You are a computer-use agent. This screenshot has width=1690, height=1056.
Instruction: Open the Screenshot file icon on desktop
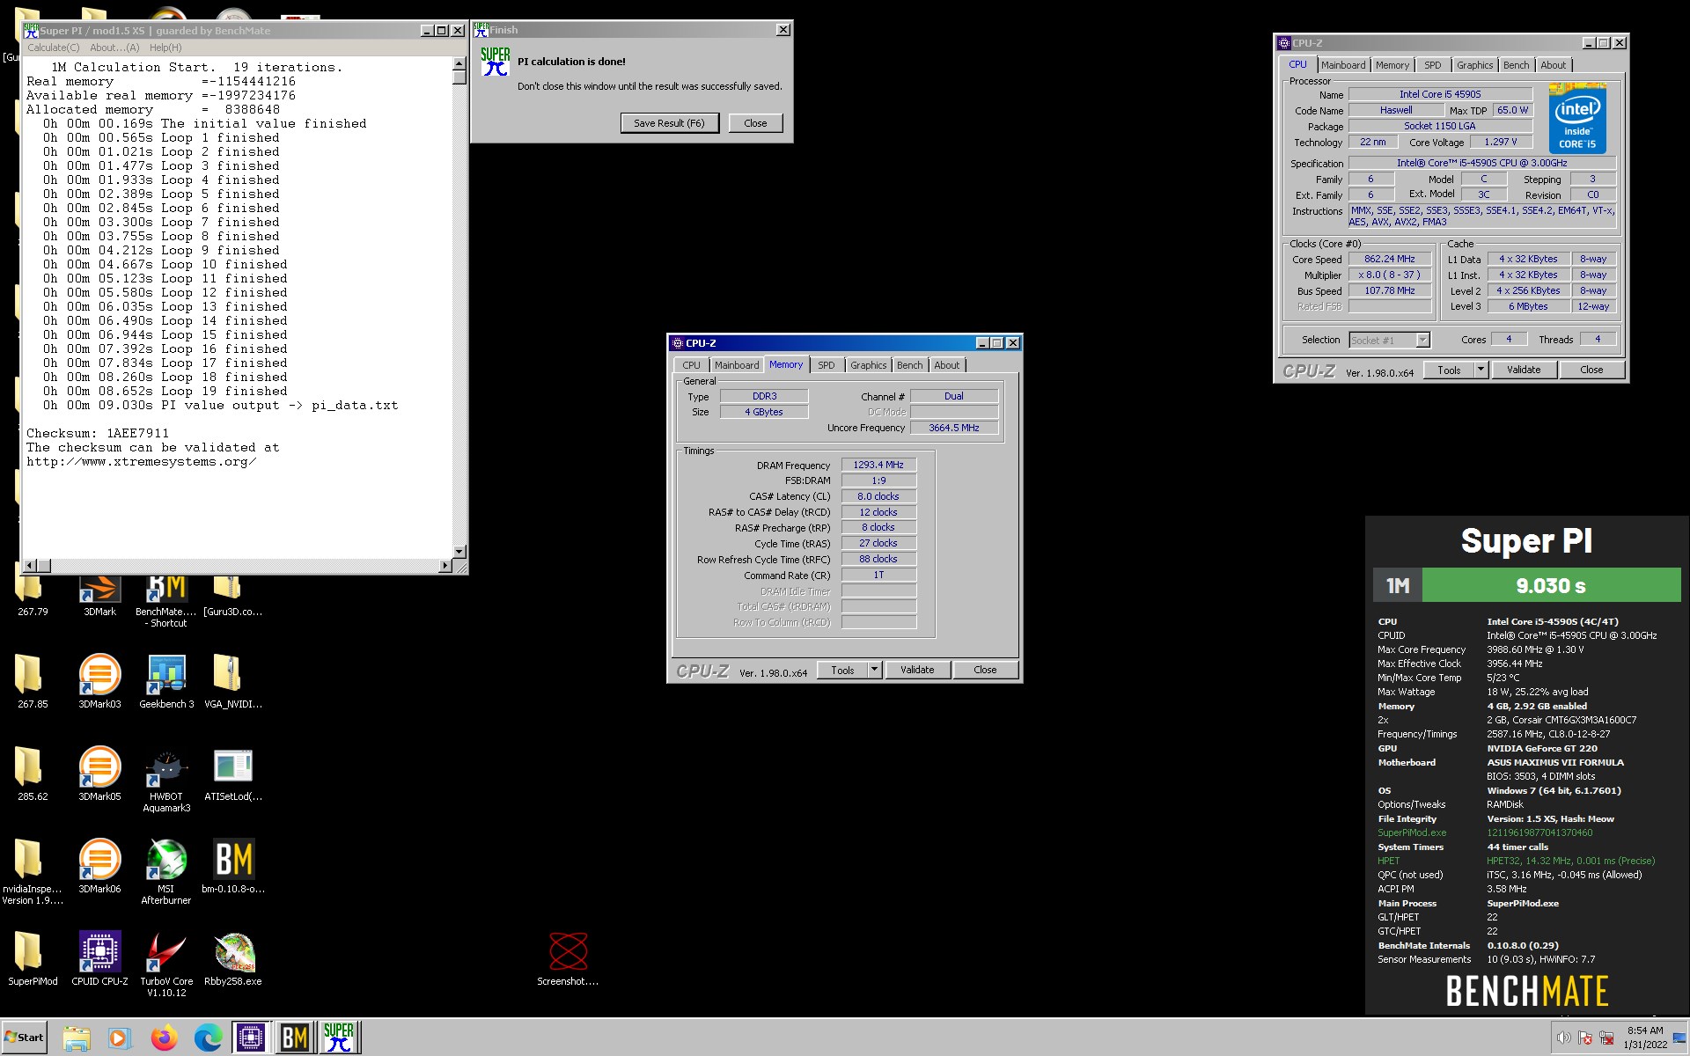tap(568, 958)
